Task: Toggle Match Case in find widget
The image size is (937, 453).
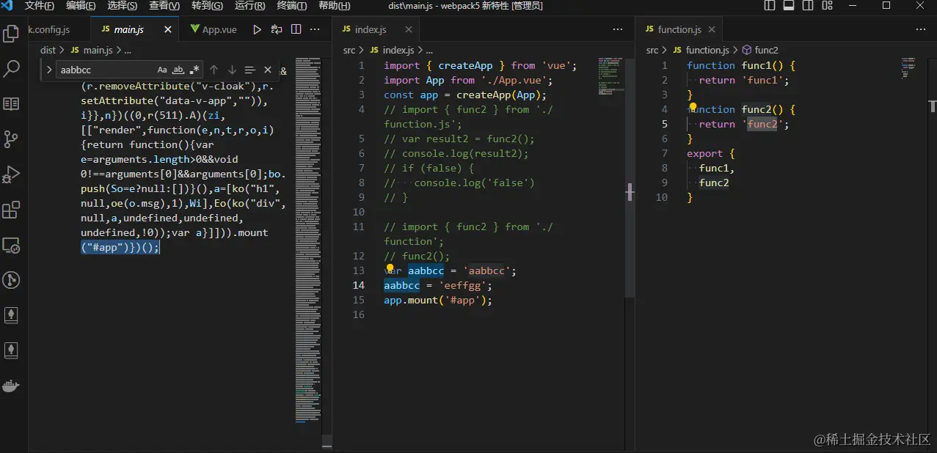Action: click(162, 70)
